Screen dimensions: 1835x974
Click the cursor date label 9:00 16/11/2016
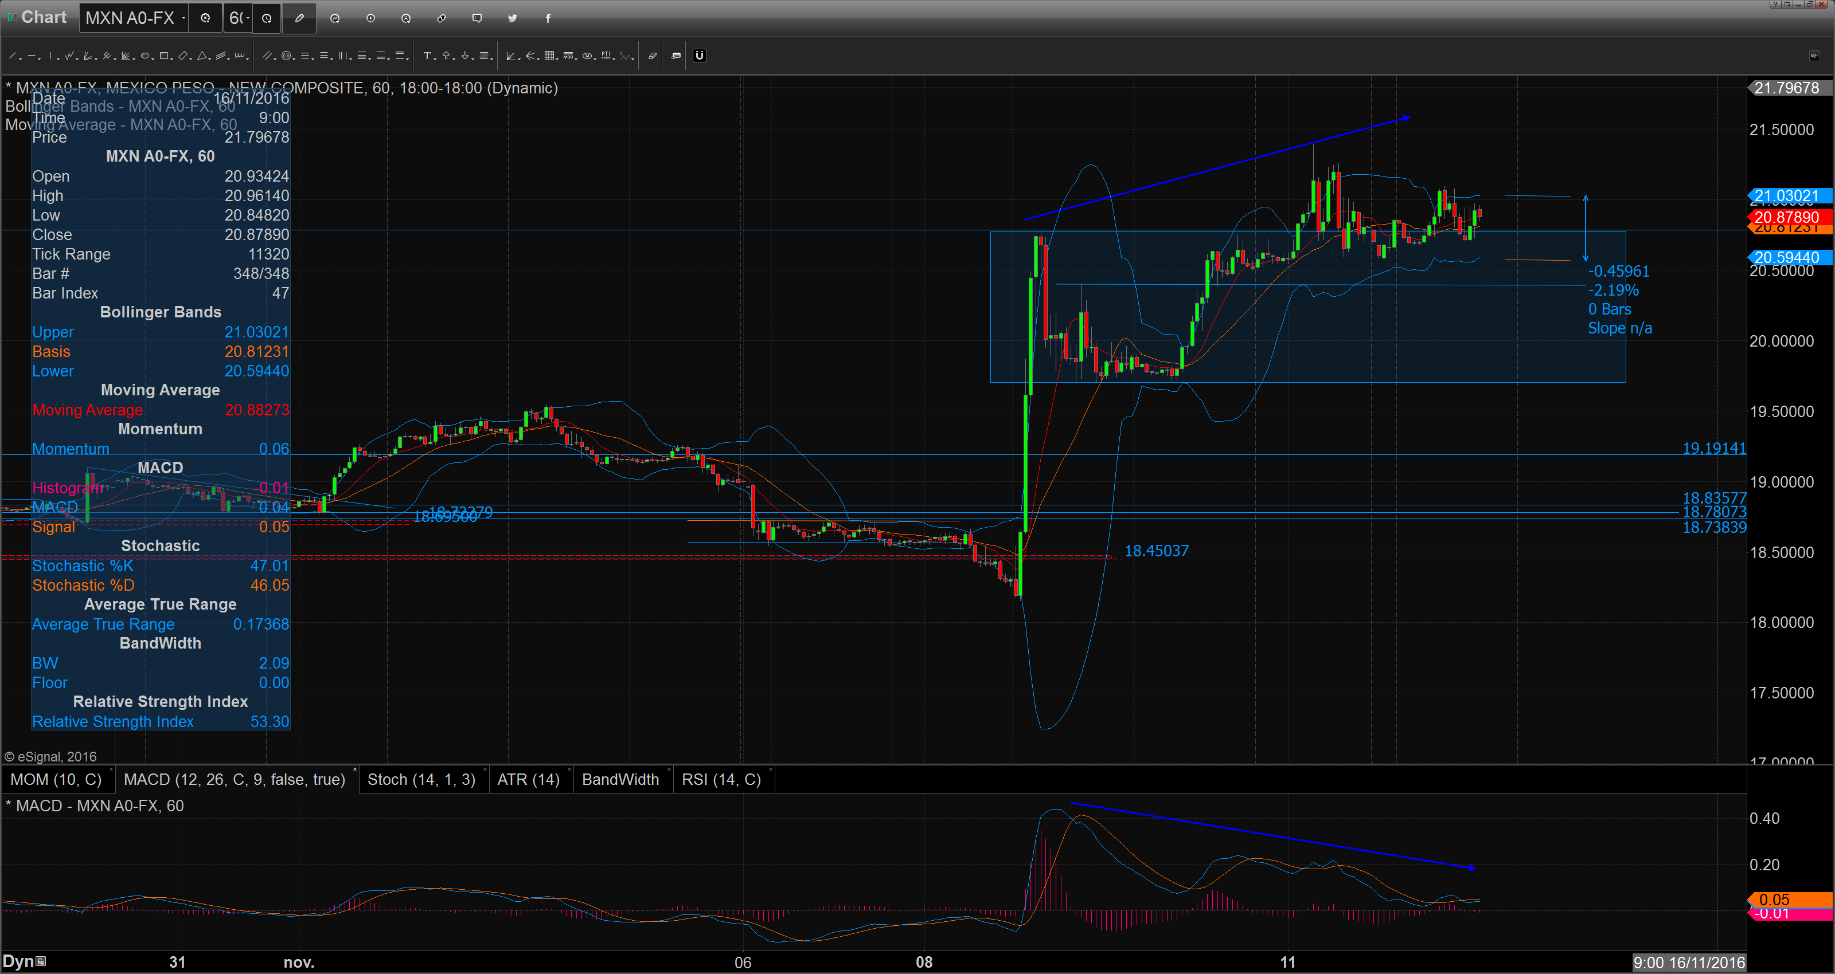(1689, 963)
